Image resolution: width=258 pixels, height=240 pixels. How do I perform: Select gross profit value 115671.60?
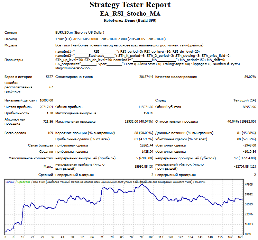click(146, 107)
